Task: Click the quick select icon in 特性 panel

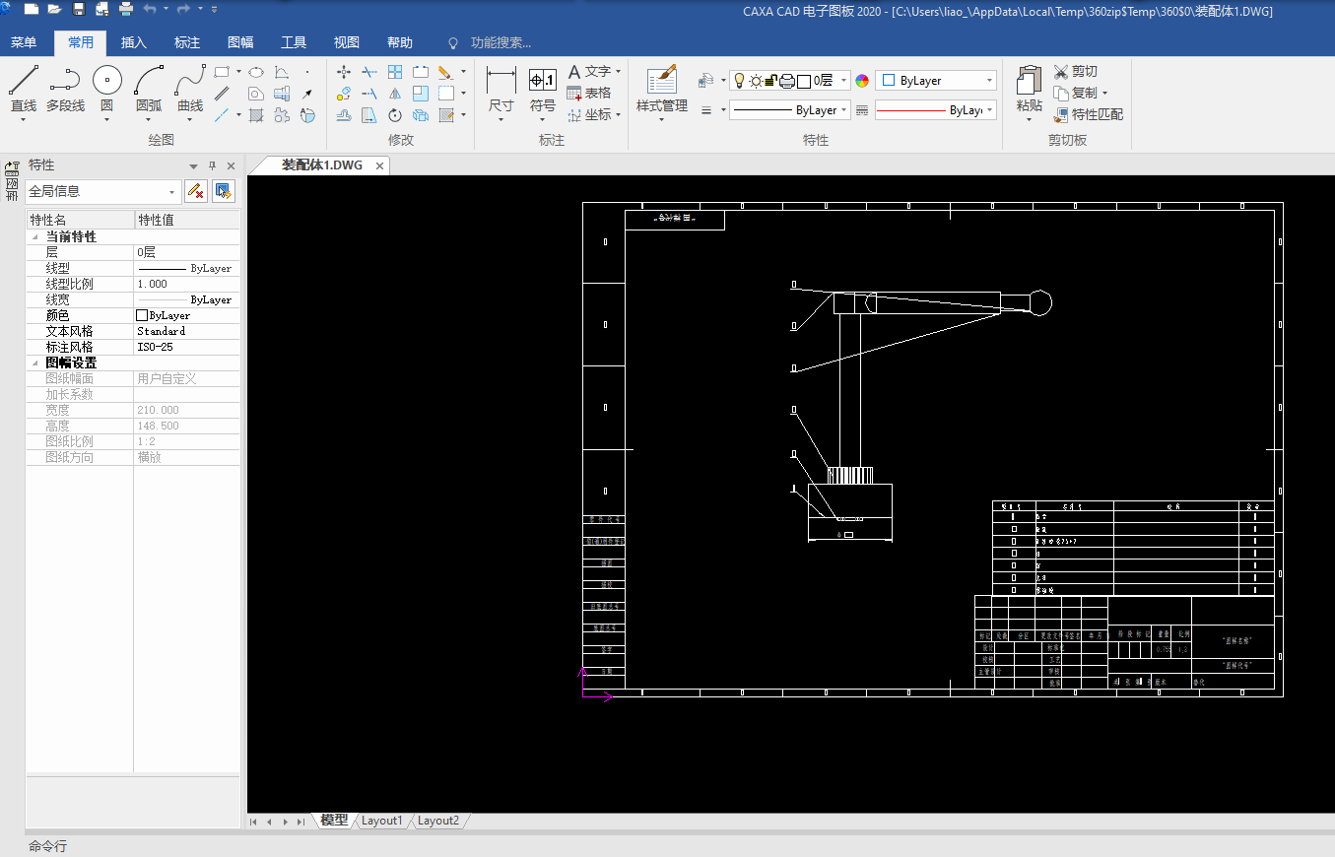Action: [x=224, y=191]
